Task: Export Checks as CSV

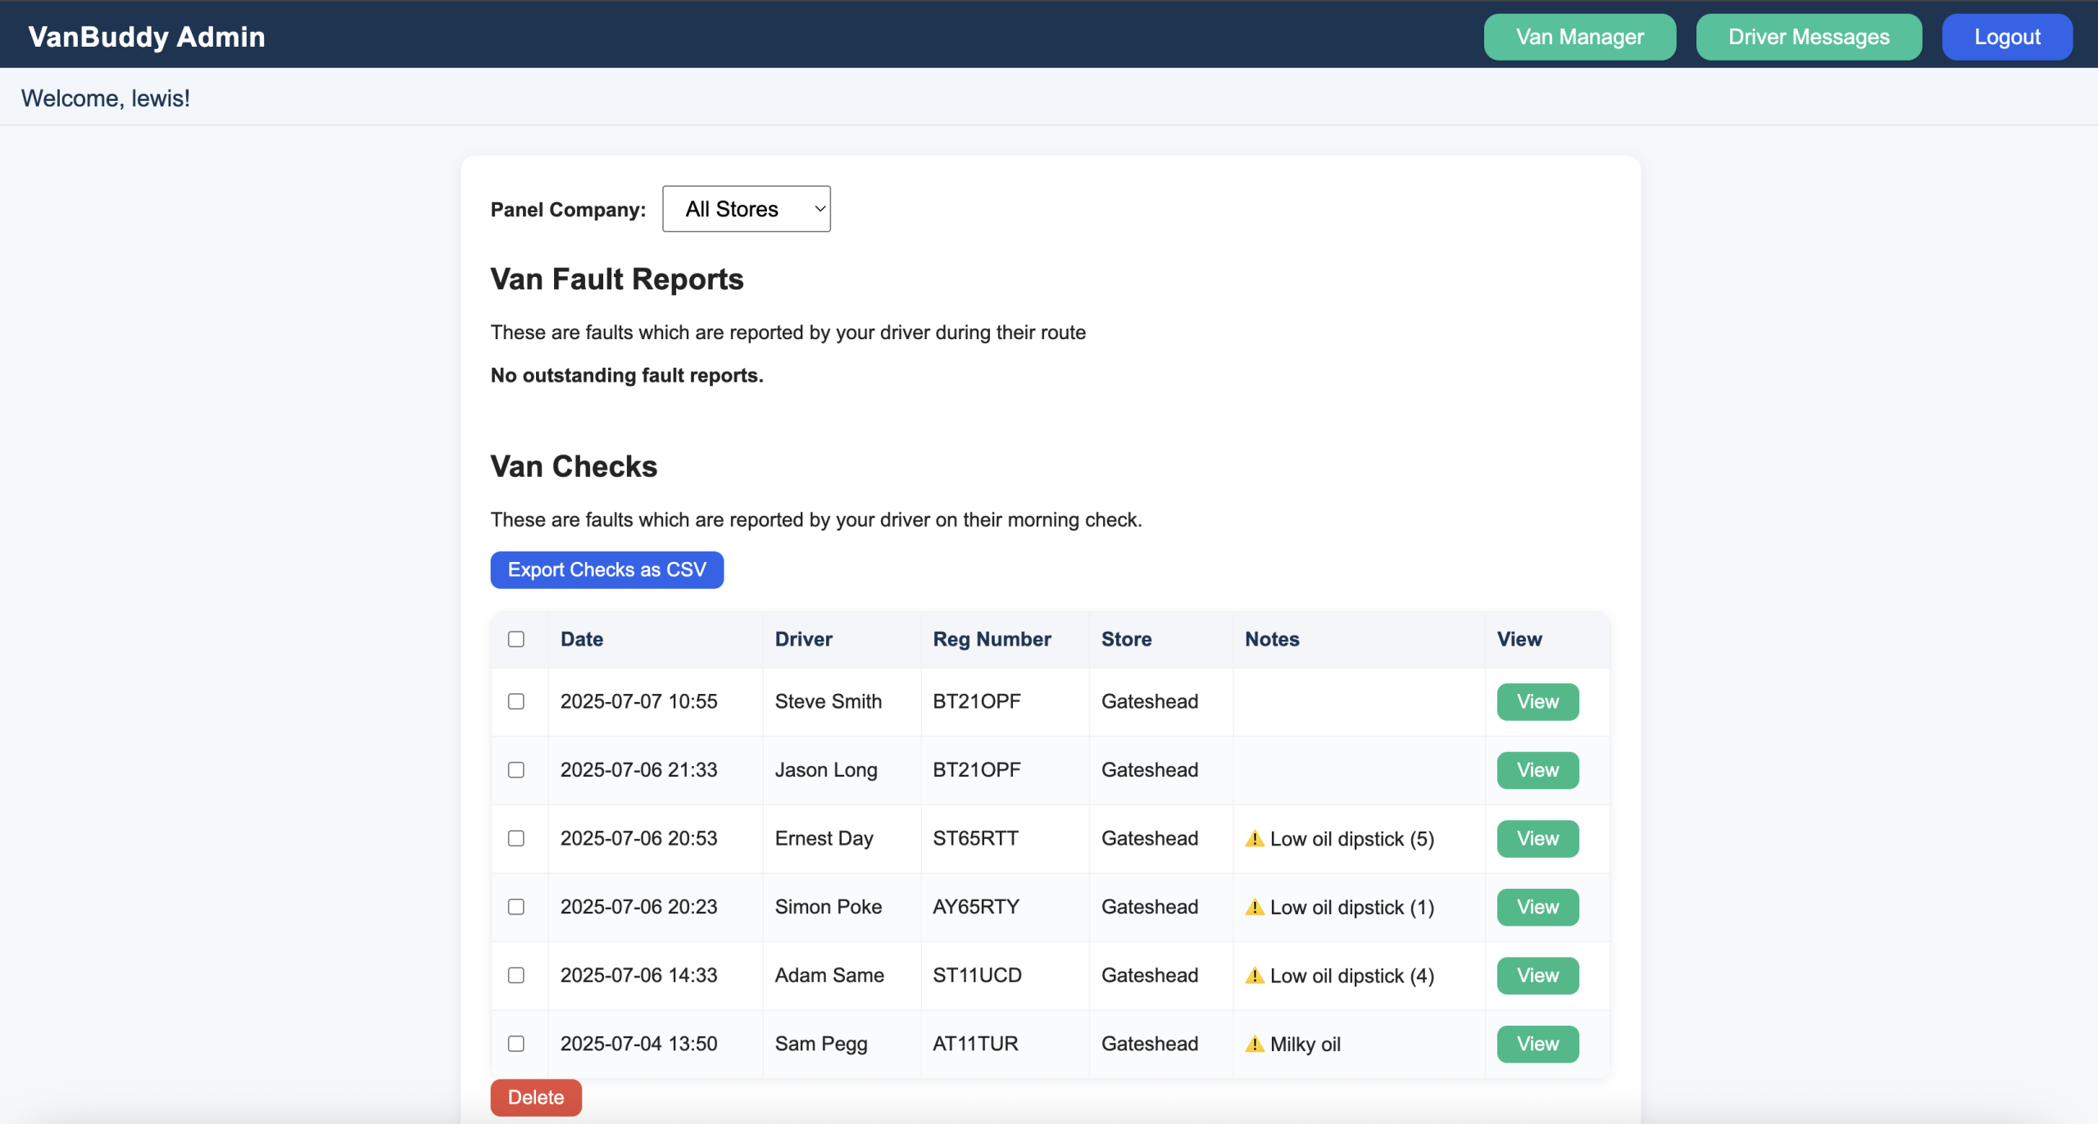Action: click(606, 569)
